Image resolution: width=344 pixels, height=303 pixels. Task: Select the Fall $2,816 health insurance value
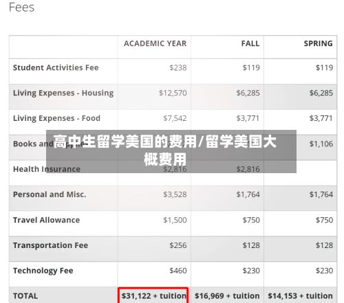click(248, 169)
